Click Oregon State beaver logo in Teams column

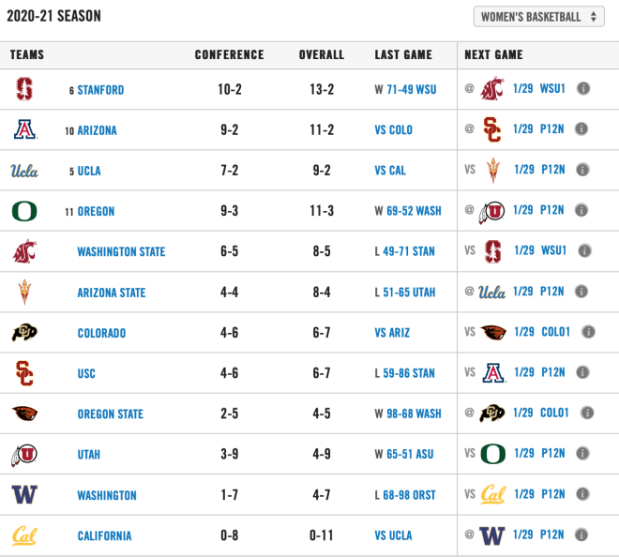click(x=24, y=414)
